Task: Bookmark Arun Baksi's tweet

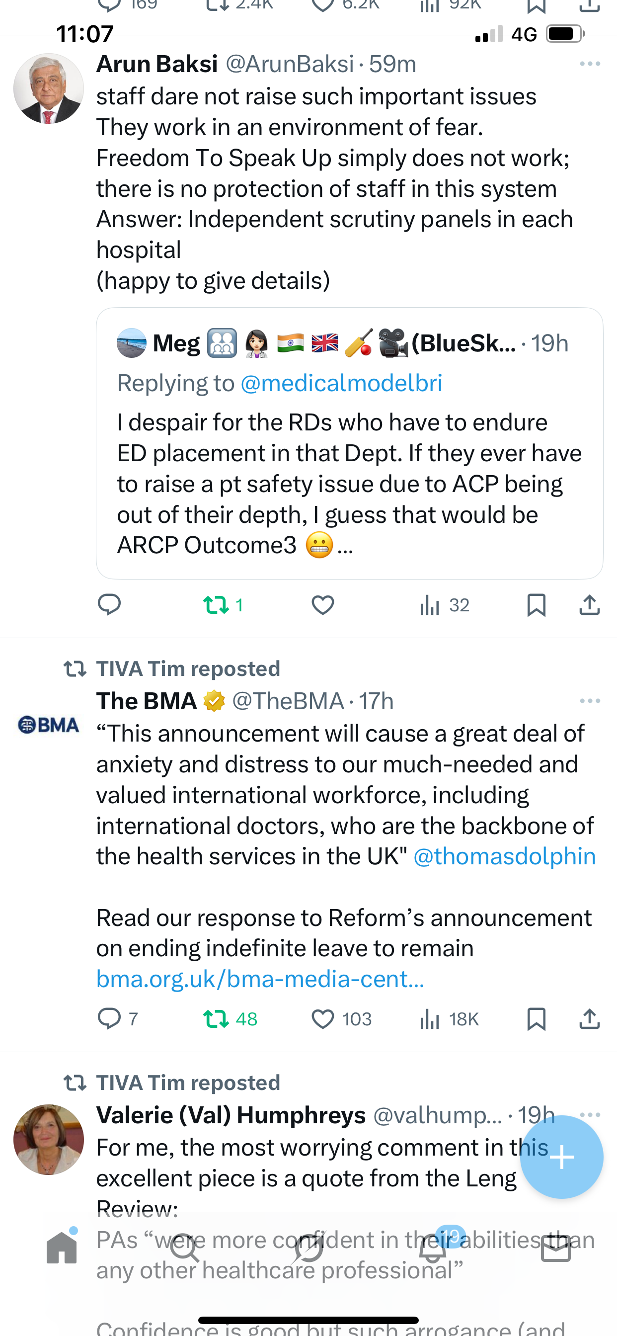Action: pos(536,605)
